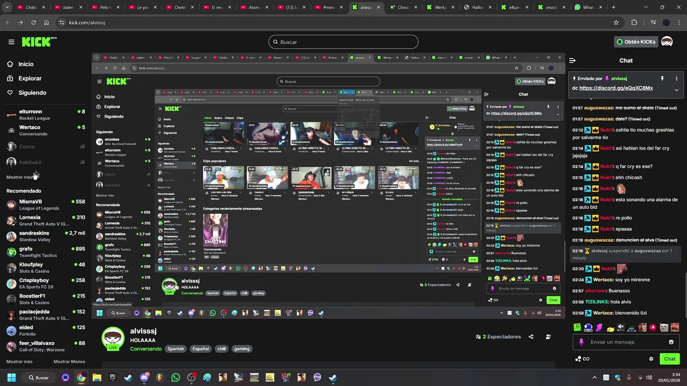Click the Spanish stream tag

pos(176,349)
